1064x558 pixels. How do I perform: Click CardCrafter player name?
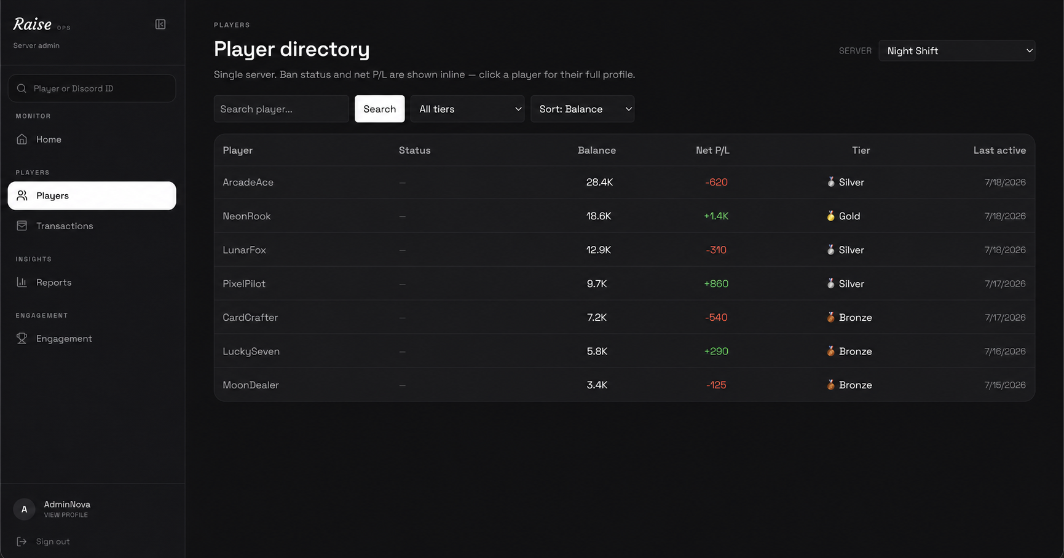[250, 317]
